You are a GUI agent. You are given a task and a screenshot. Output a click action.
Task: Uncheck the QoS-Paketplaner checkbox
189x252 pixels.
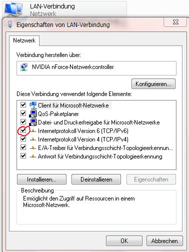click(x=23, y=113)
